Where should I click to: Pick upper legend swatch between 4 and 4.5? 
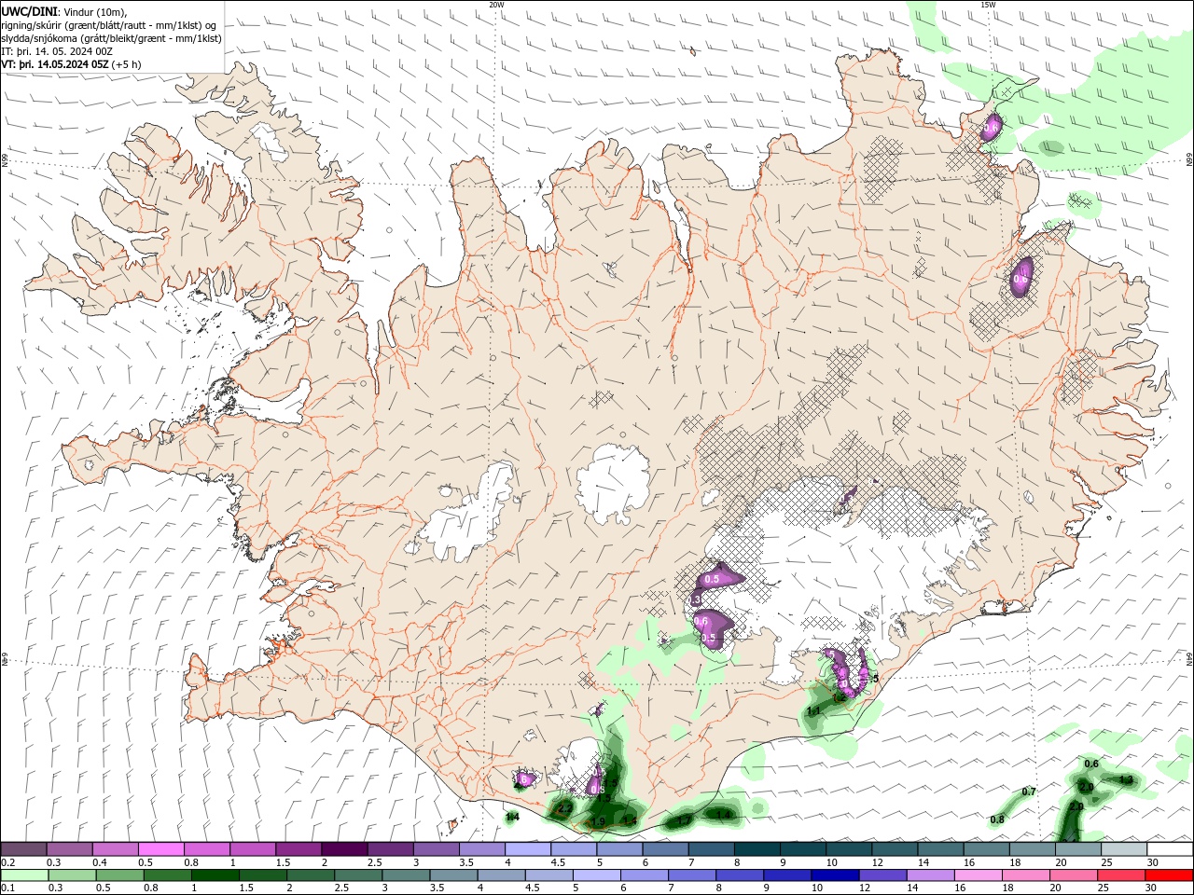point(527,849)
